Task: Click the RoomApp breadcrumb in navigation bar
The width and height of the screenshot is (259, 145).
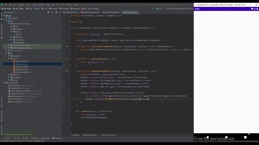Action: tap(6, 8)
